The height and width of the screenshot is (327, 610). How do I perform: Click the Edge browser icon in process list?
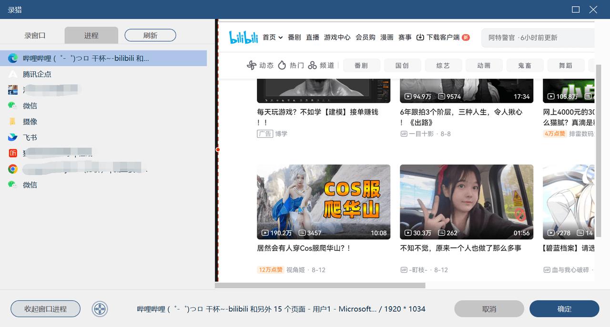click(x=13, y=58)
